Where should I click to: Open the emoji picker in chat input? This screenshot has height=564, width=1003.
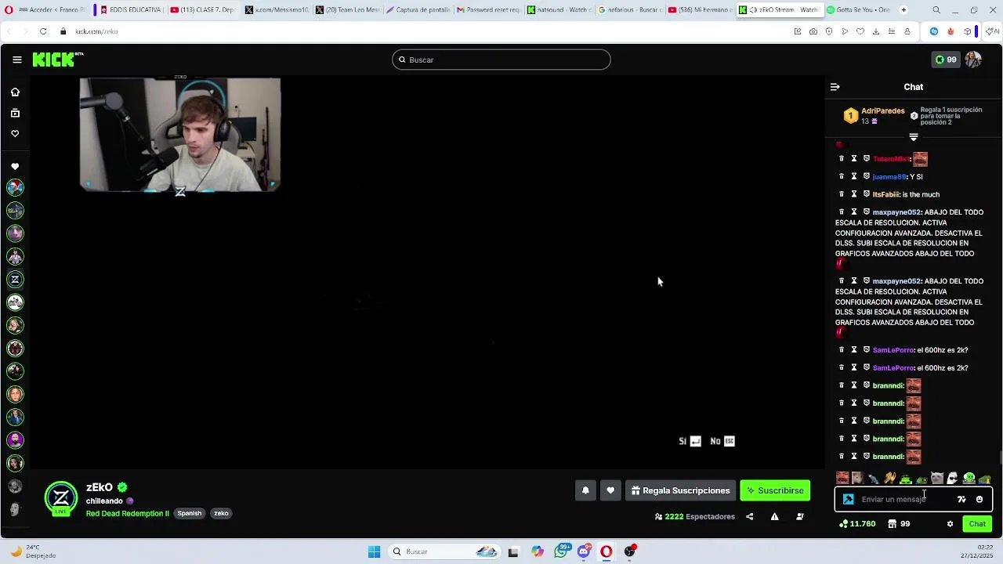tap(979, 499)
